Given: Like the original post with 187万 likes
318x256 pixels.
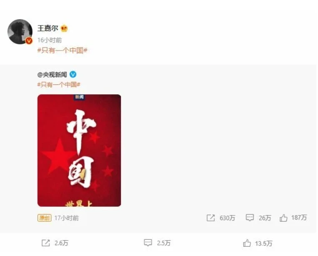Looking at the screenshot, I should pos(283,218).
